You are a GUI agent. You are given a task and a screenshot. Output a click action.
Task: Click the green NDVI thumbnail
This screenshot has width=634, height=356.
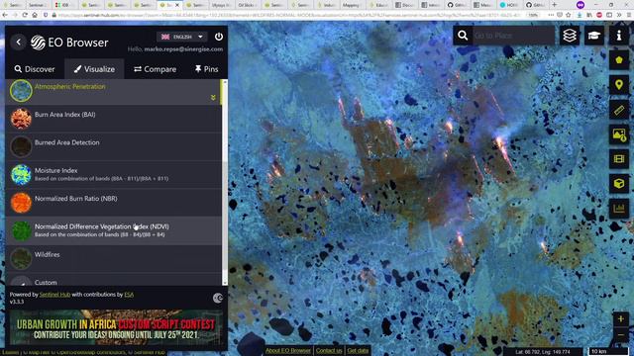coord(21,230)
